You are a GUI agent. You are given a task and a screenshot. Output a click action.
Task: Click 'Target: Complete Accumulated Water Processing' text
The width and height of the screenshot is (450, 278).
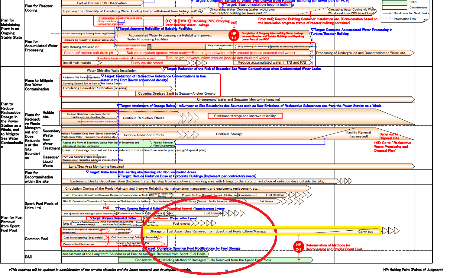click(351, 32)
